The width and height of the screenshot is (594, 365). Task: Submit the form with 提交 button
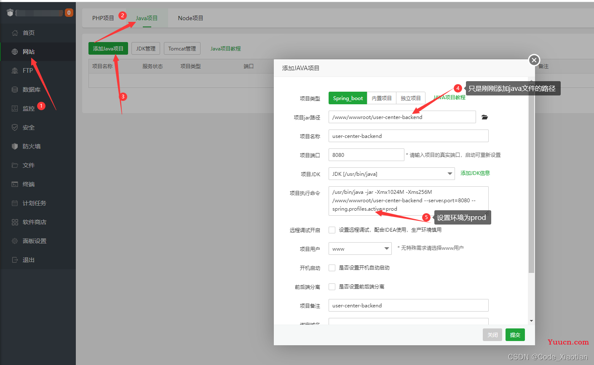(515, 335)
